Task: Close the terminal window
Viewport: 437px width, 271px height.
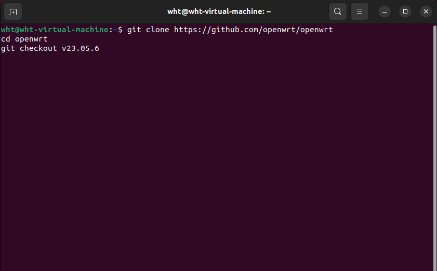Action: [426, 11]
